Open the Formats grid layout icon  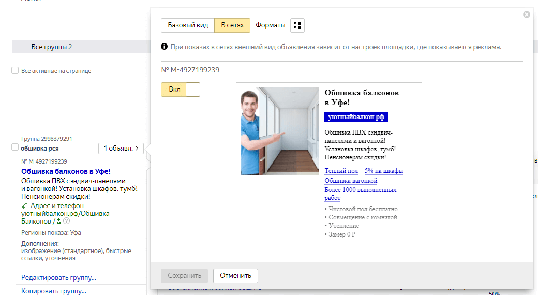pyautogui.click(x=297, y=25)
